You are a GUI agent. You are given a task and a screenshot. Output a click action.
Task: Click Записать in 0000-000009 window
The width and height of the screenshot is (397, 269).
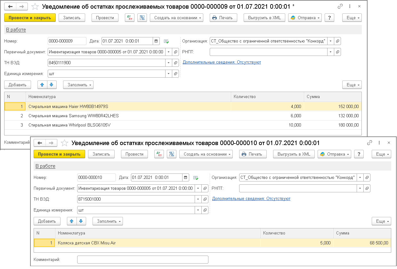pyautogui.click(x=72, y=18)
